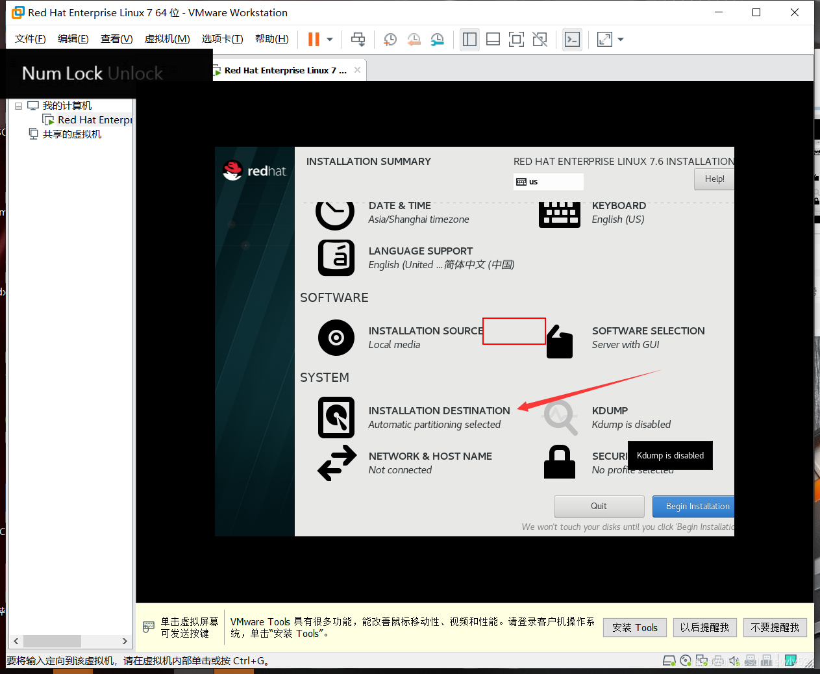
Task: Click network adapter status bar icon
Action: [702, 661]
